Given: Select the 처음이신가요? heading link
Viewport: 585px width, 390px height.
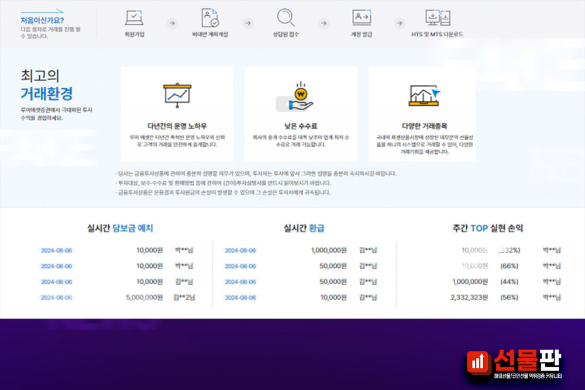Looking at the screenshot, I should tap(42, 20).
